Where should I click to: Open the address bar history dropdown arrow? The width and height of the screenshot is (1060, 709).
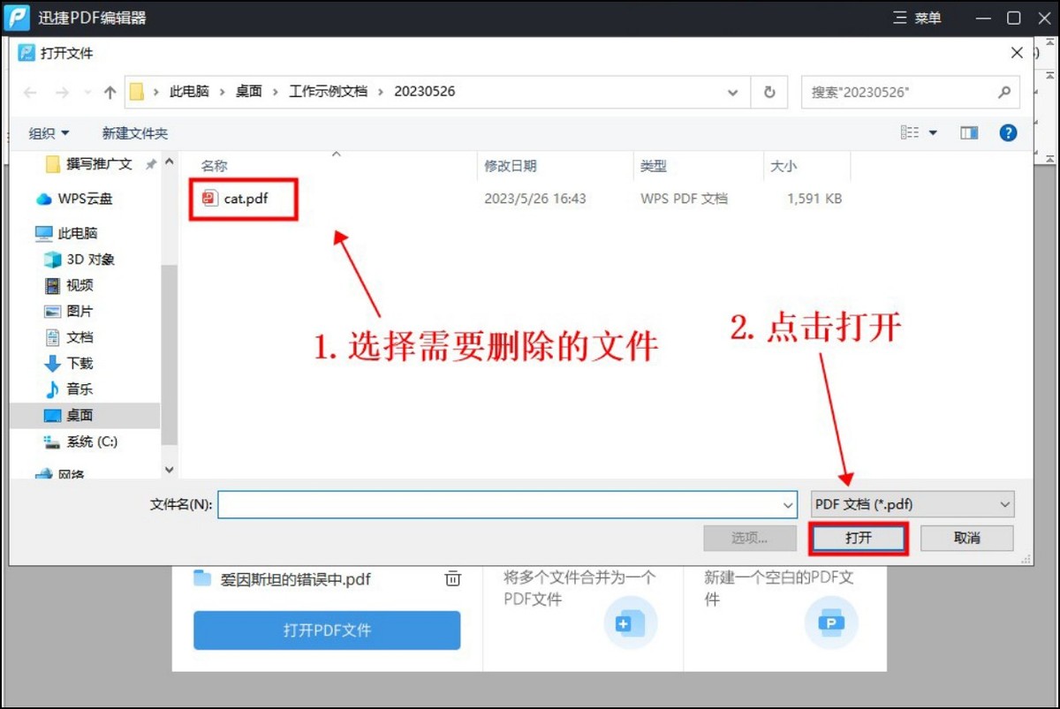coord(732,92)
